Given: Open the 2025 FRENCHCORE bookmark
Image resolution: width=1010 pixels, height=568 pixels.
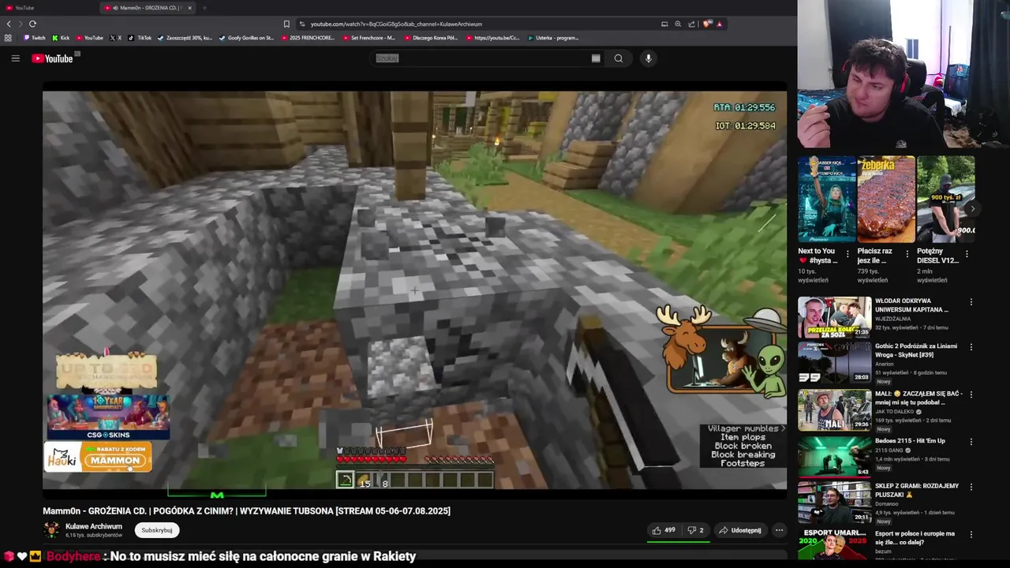Looking at the screenshot, I should click(308, 38).
